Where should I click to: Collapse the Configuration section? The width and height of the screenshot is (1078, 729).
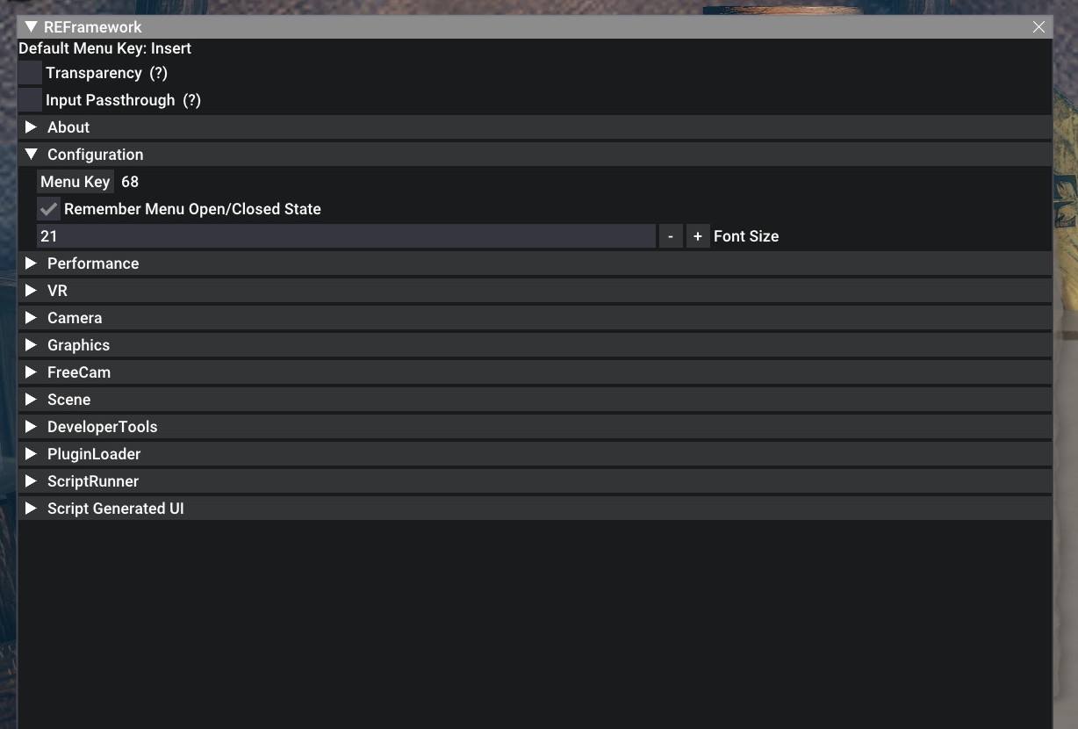[x=535, y=155]
